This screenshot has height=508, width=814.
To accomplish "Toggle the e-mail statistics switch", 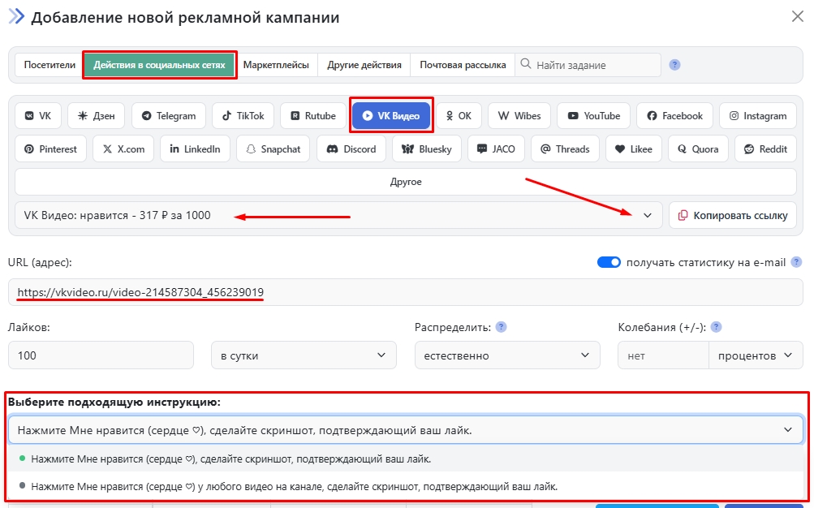I will (x=609, y=262).
